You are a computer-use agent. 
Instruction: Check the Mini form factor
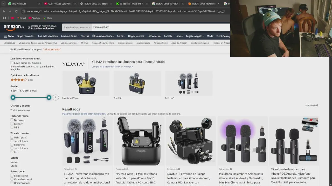pos(12,127)
